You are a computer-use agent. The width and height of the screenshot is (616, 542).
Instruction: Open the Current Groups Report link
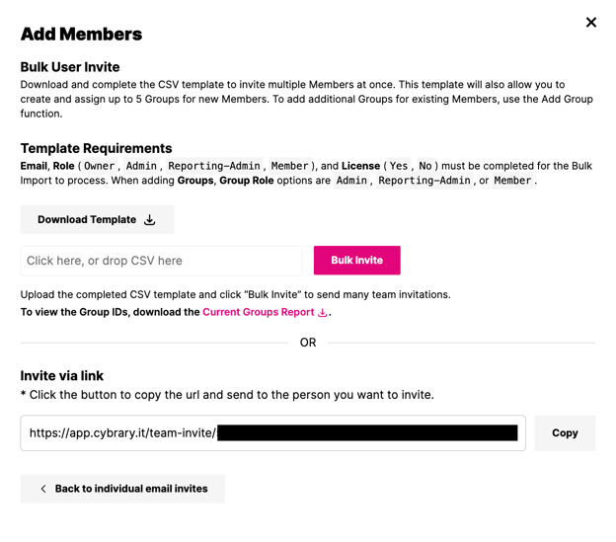tap(258, 312)
